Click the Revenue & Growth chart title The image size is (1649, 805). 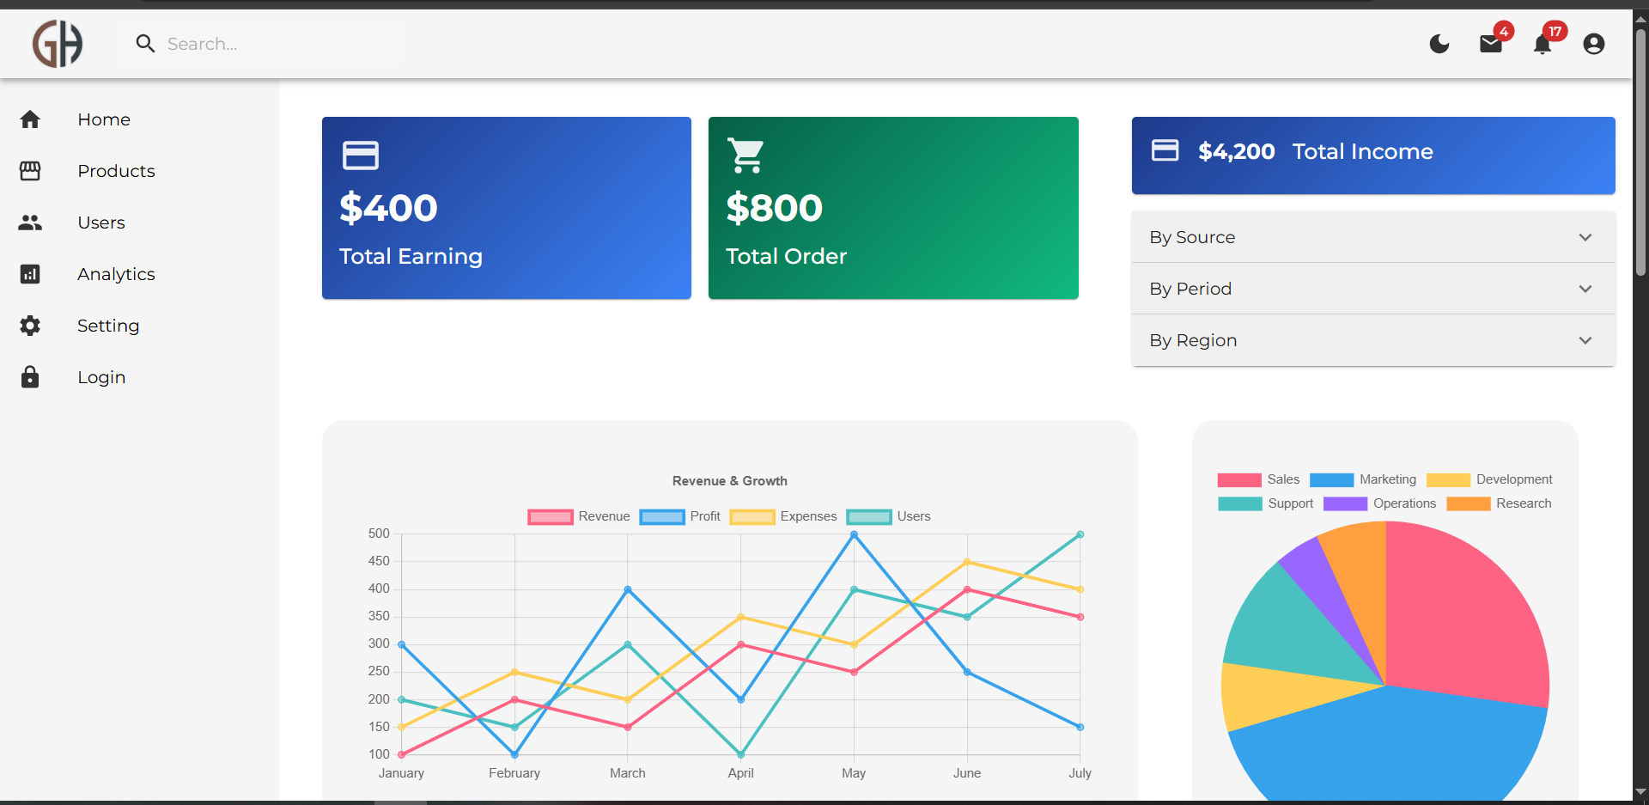[730, 481]
